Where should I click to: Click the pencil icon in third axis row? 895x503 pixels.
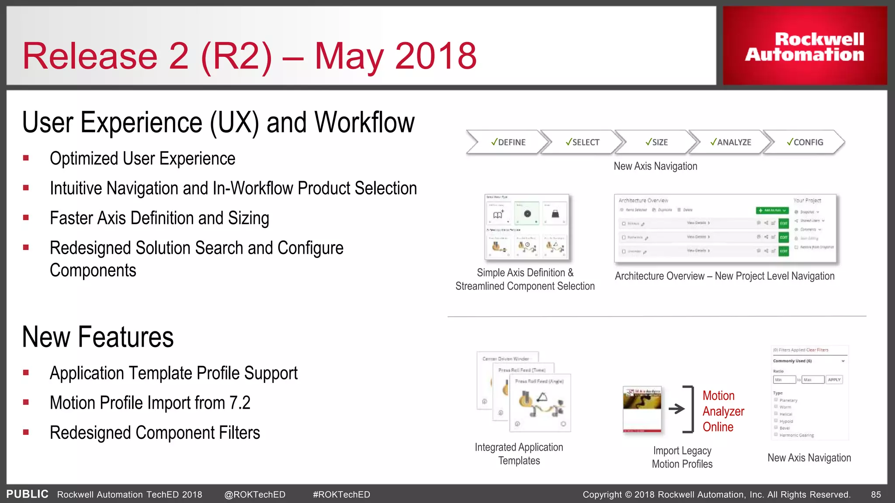[645, 252]
